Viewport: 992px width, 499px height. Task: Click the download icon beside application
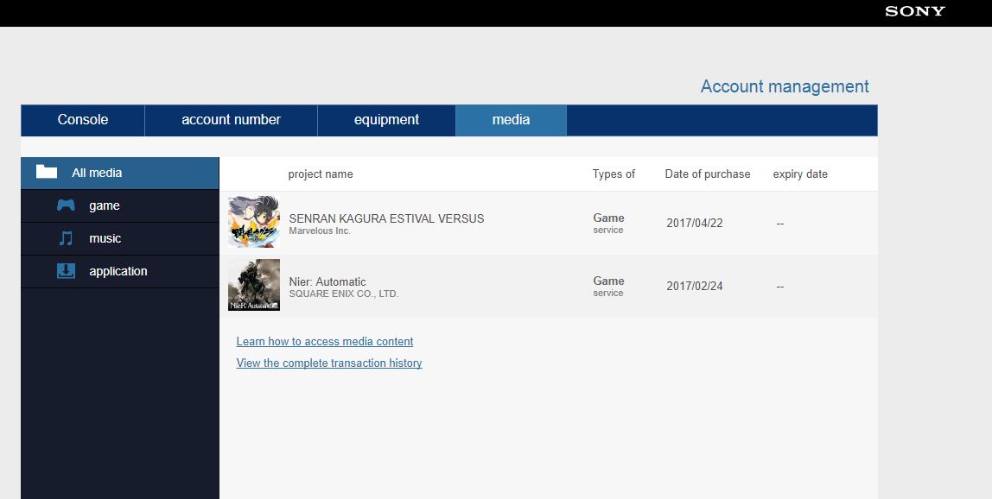tap(66, 271)
